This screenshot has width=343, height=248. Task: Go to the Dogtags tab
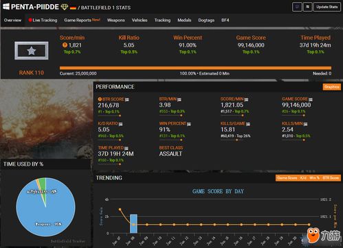[x=206, y=20]
